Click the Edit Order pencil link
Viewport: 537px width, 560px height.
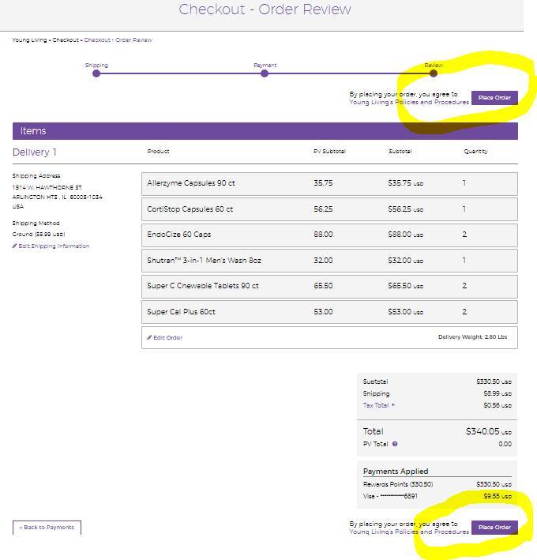click(x=165, y=337)
